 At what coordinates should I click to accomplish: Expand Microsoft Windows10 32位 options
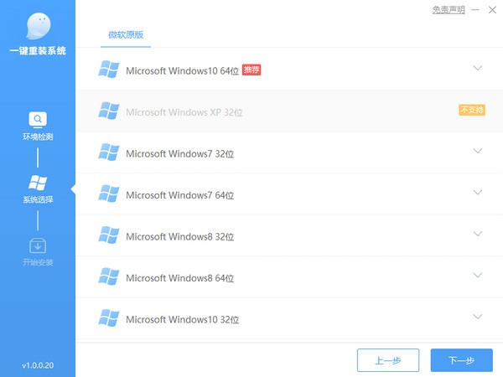pyautogui.click(x=478, y=317)
